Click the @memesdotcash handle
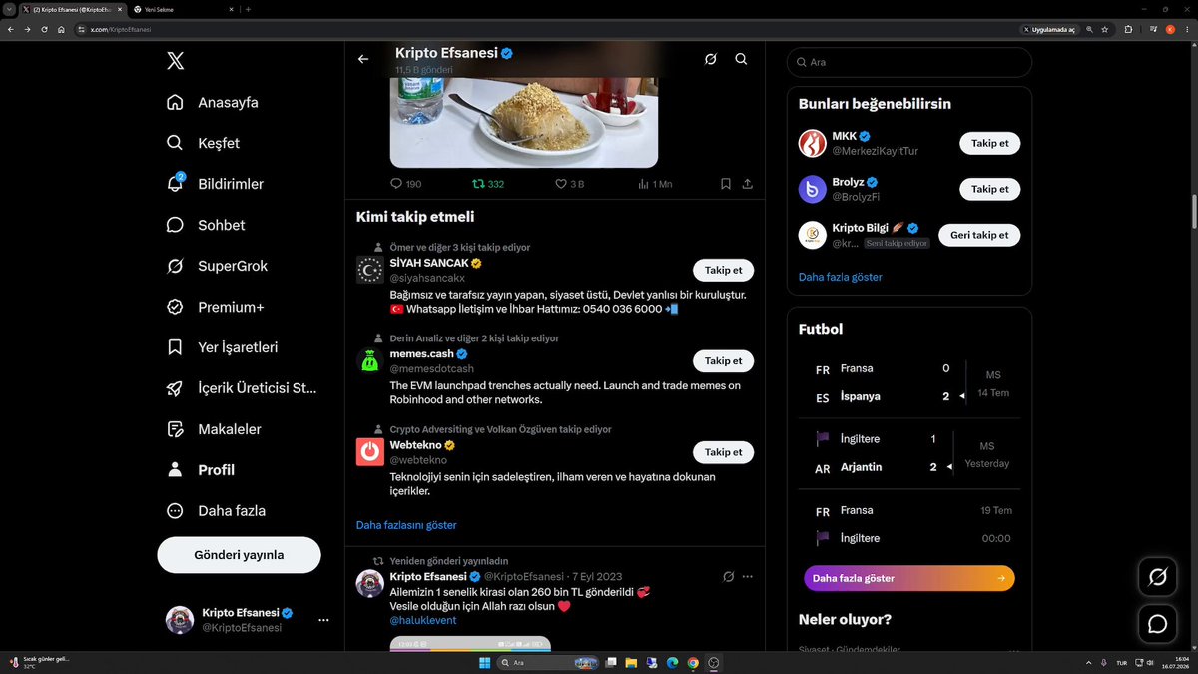The image size is (1198, 674). coord(431,368)
